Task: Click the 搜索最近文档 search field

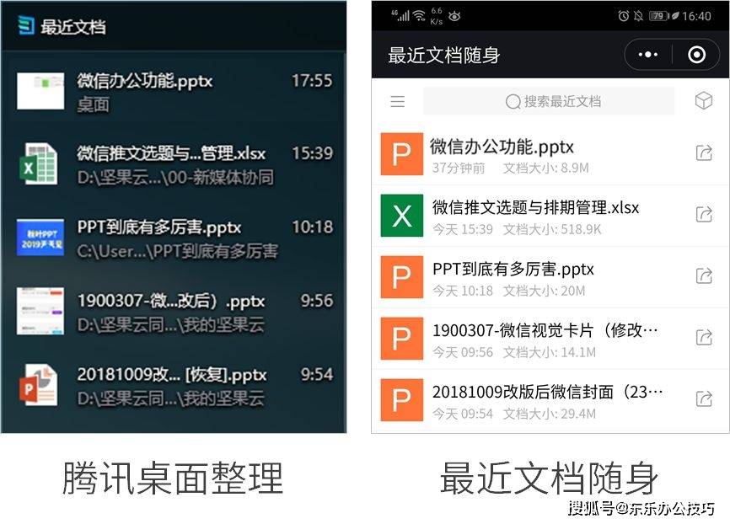Action: 549,101
